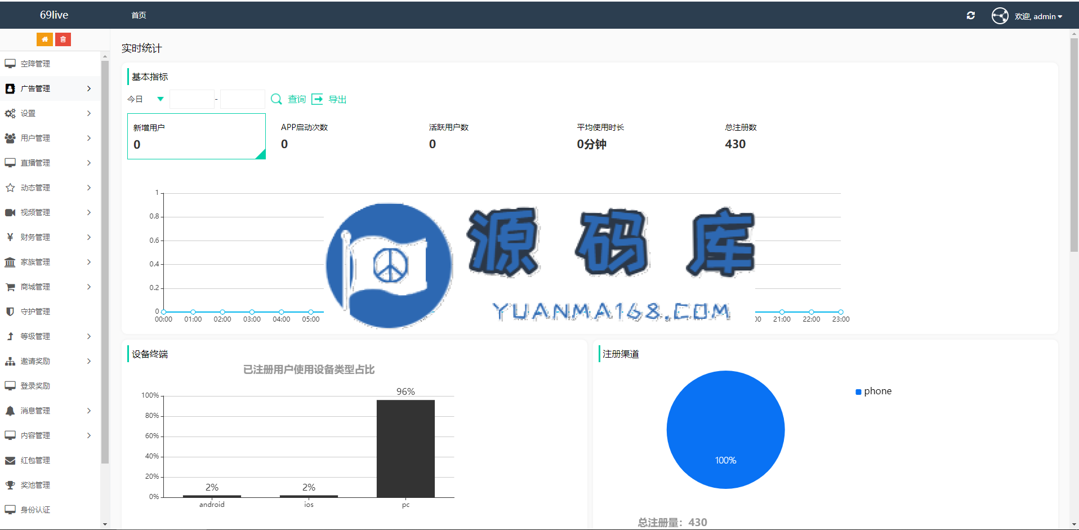
Task: Expand 广告管理 with its chevron
Action: coord(89,88)
